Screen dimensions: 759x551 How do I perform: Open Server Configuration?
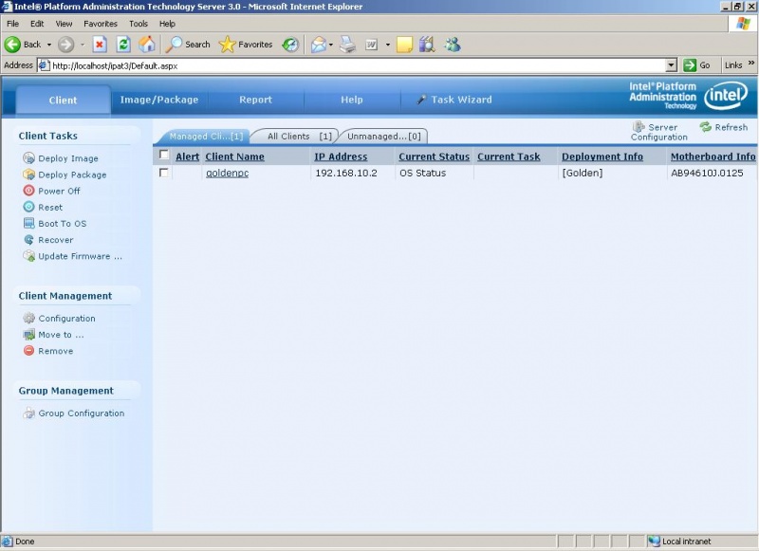point(658,130)
